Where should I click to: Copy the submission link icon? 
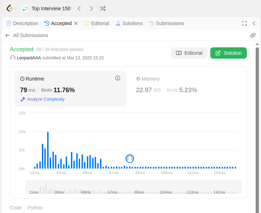[253, 35]
